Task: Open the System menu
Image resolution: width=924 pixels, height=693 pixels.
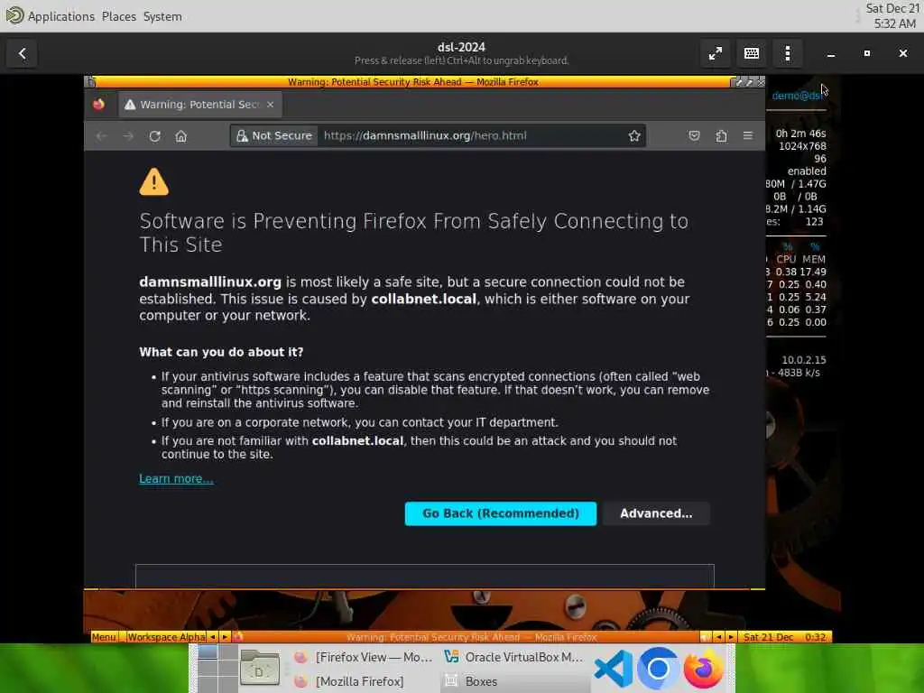Action: [x=162, y=16]
